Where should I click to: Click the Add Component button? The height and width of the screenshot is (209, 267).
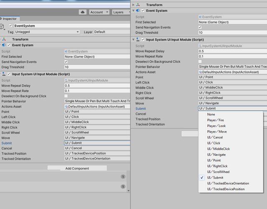coord(77,168)
